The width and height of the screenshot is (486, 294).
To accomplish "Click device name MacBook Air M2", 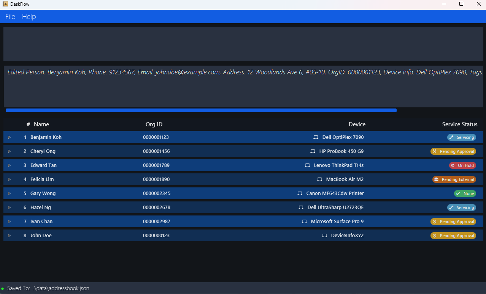I will (345, 179).
